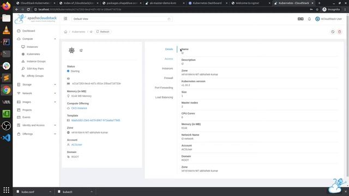The height and width of the screenshot is (196, 349).
Task: Expand the Storage sidebar section
Action: pos(37,85)
